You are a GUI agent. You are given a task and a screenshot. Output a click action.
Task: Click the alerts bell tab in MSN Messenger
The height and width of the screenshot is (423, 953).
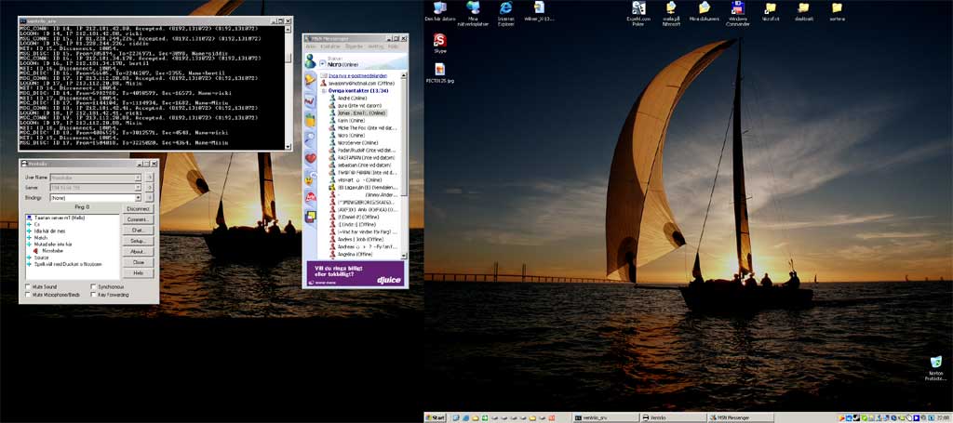[x=311, y=80]
